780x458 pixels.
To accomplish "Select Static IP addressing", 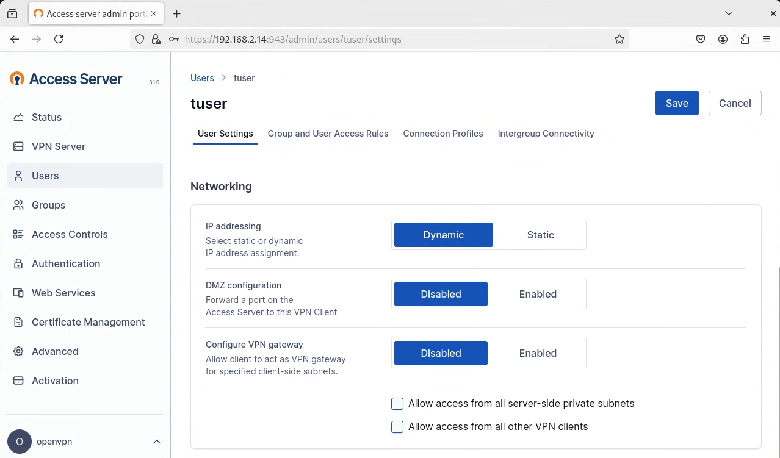I will pos(540,235).
